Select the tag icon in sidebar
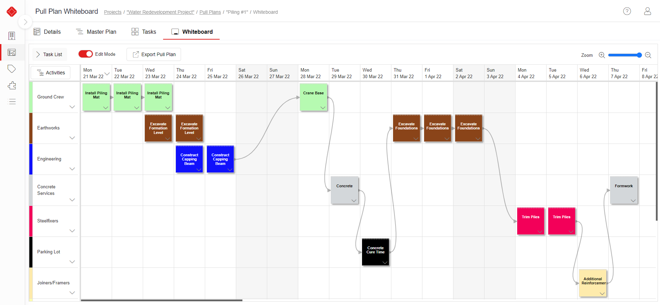The width and height of the screenshot is (660, 305). 12,69
